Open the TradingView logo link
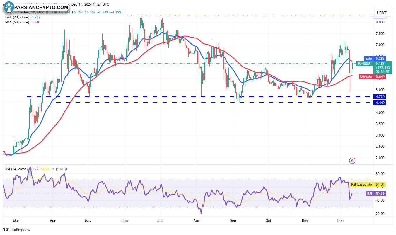396x235 pixels. (17, 230)
